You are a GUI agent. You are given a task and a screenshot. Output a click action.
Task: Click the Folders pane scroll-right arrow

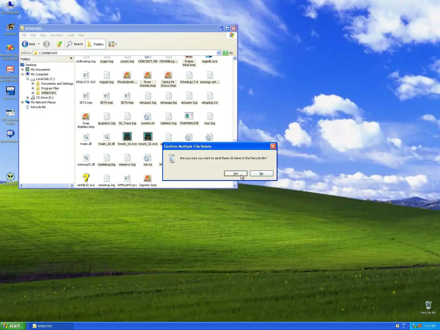(x=72, y=186)
